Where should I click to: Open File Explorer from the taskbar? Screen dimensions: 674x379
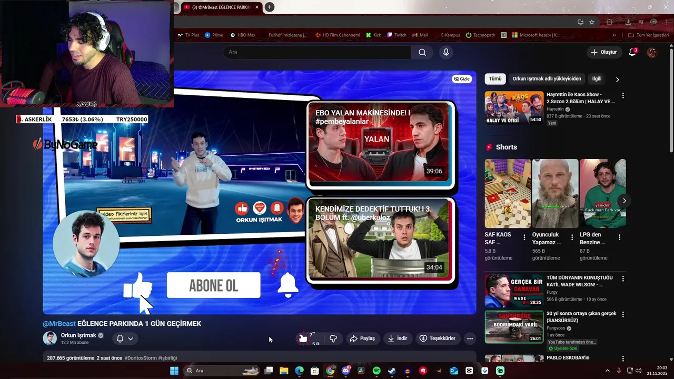(x=284, y=371)
